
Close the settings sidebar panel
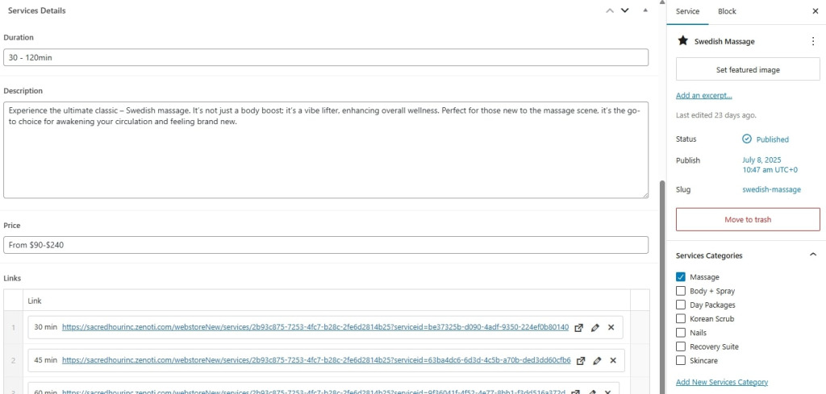pos(815,11)
